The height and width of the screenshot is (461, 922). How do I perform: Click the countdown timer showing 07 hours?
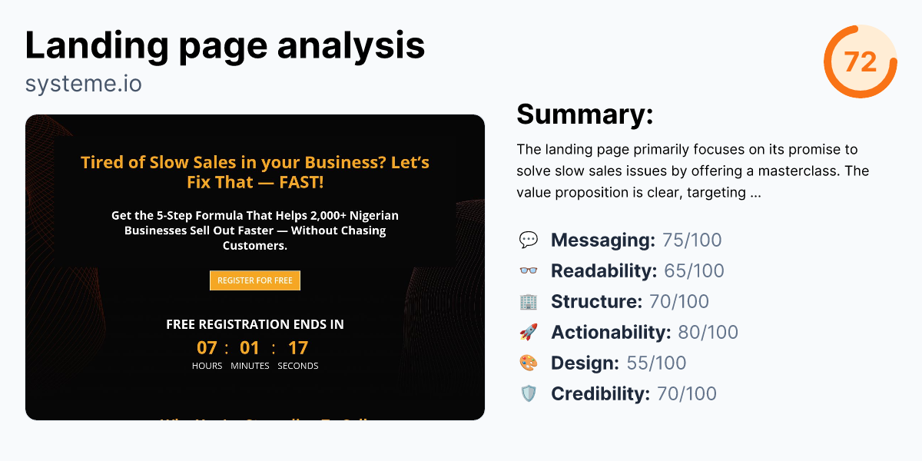pyautogui.click(x=207, y=347)
